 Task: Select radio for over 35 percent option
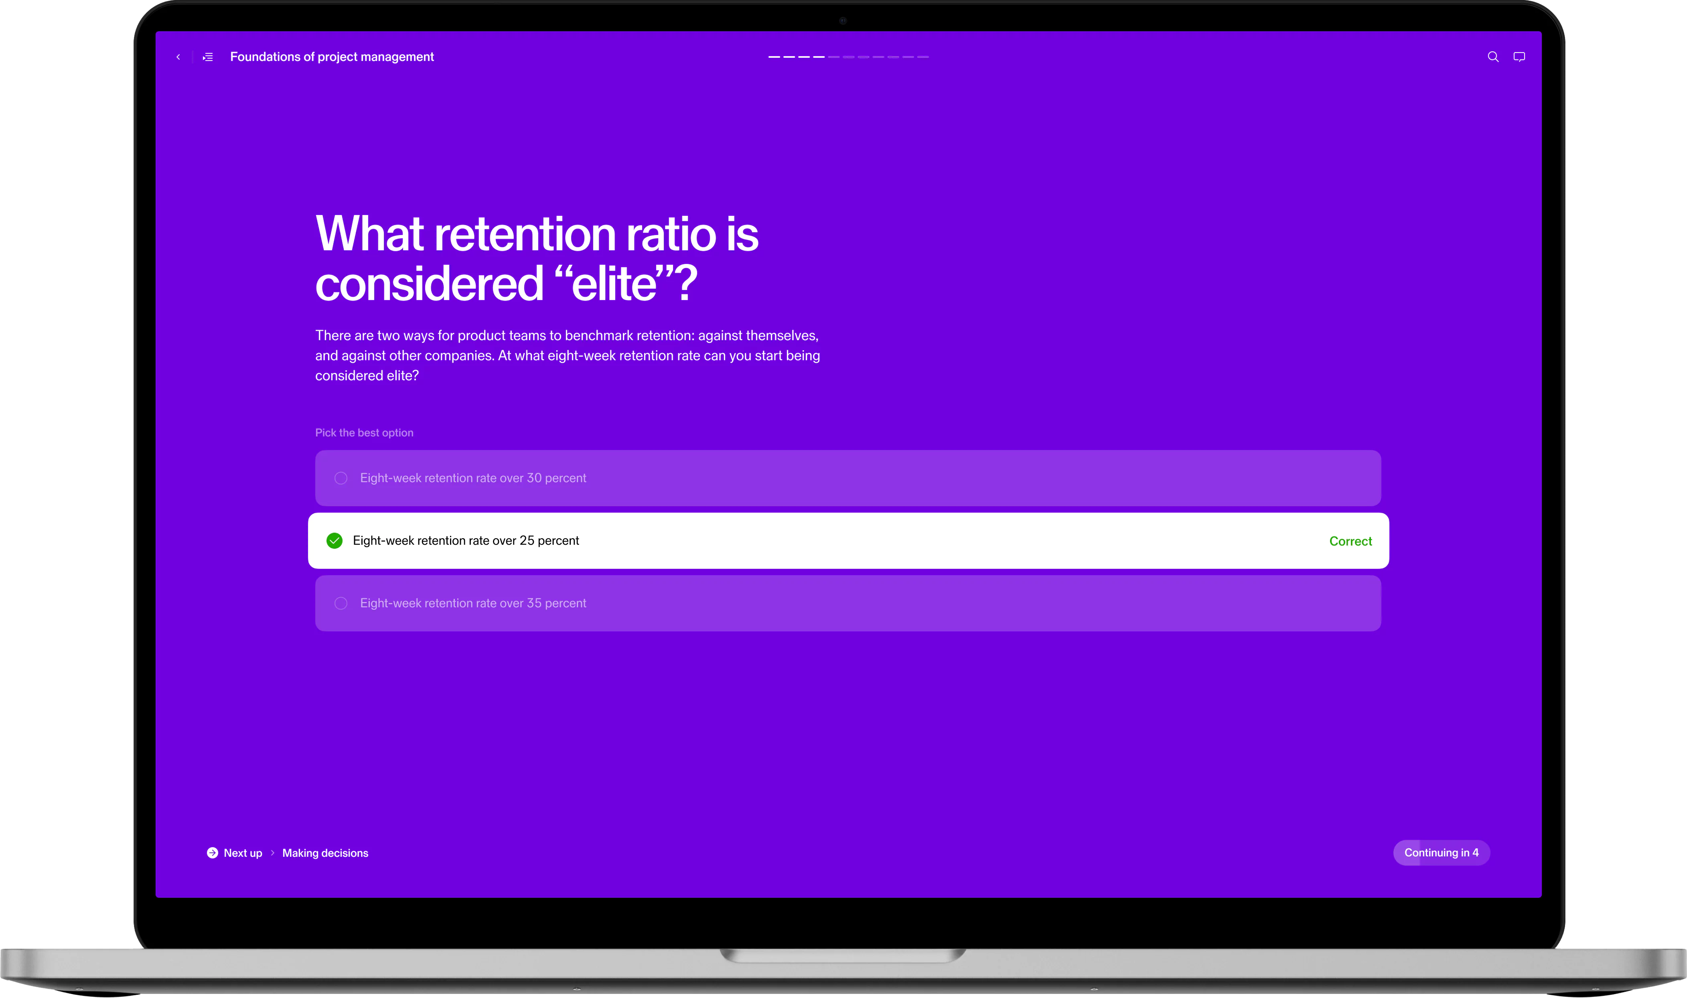pyautogui.click(x=341, y=603)
